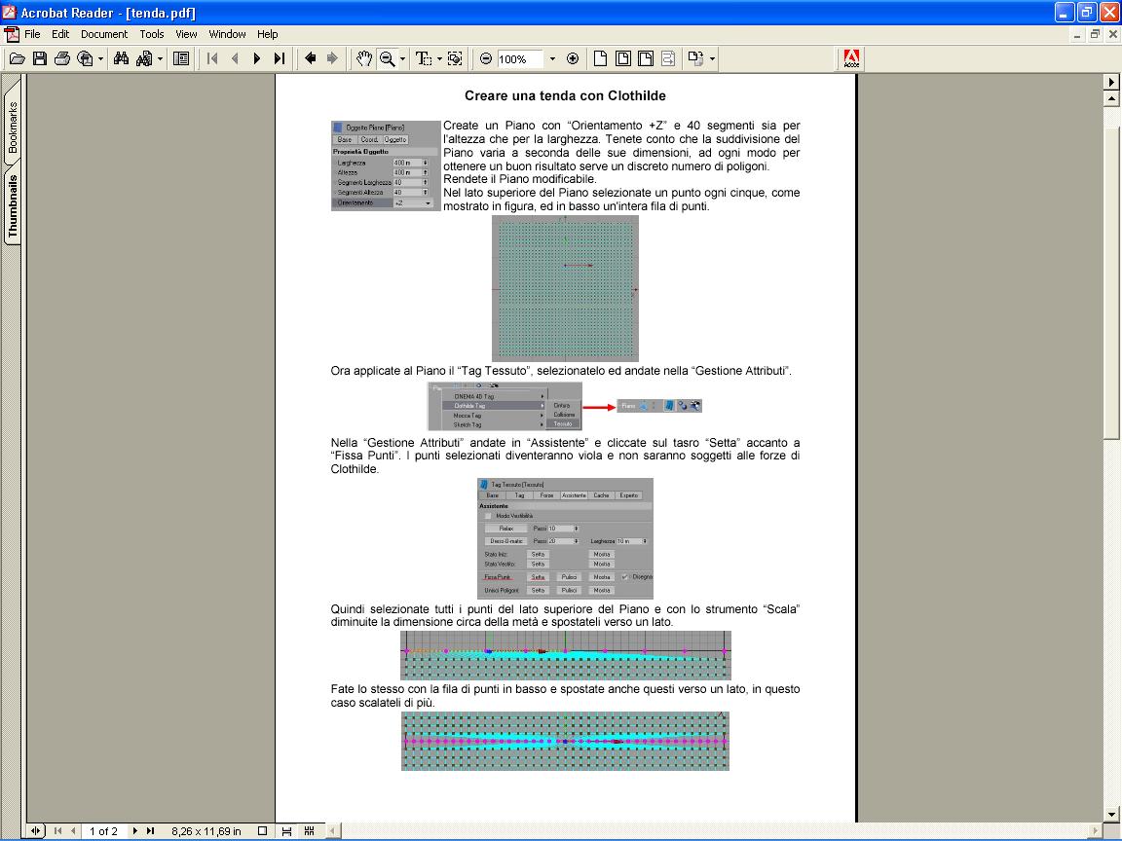The width and height of the screenshot is (1122, 841).
Task: Go to previous view with left arrow
Action: 310,58
